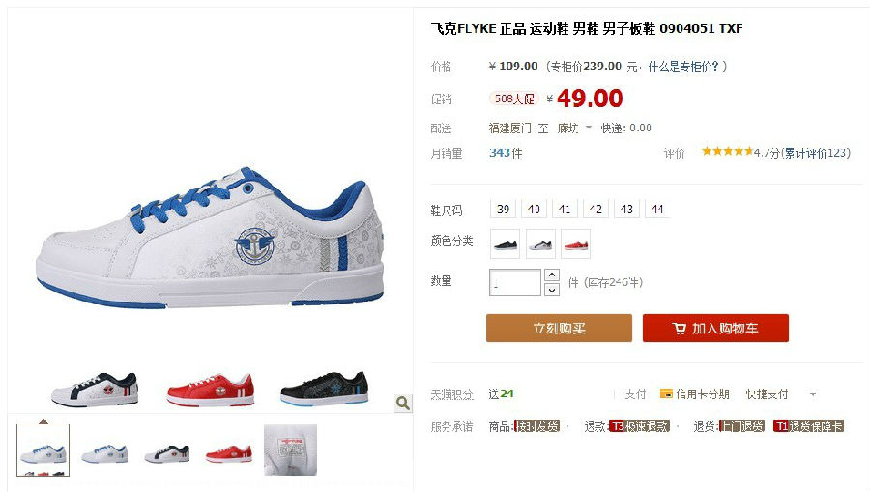Open the 什么是专柜价 link

(x=683, y=66)
